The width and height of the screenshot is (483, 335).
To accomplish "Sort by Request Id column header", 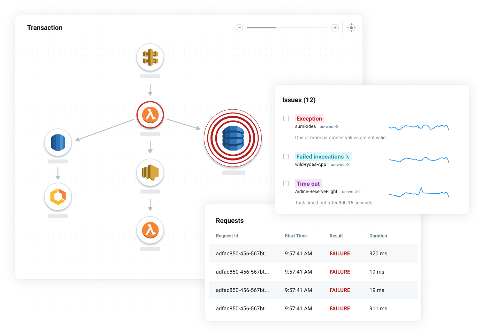I will click(x=227, y=236).
